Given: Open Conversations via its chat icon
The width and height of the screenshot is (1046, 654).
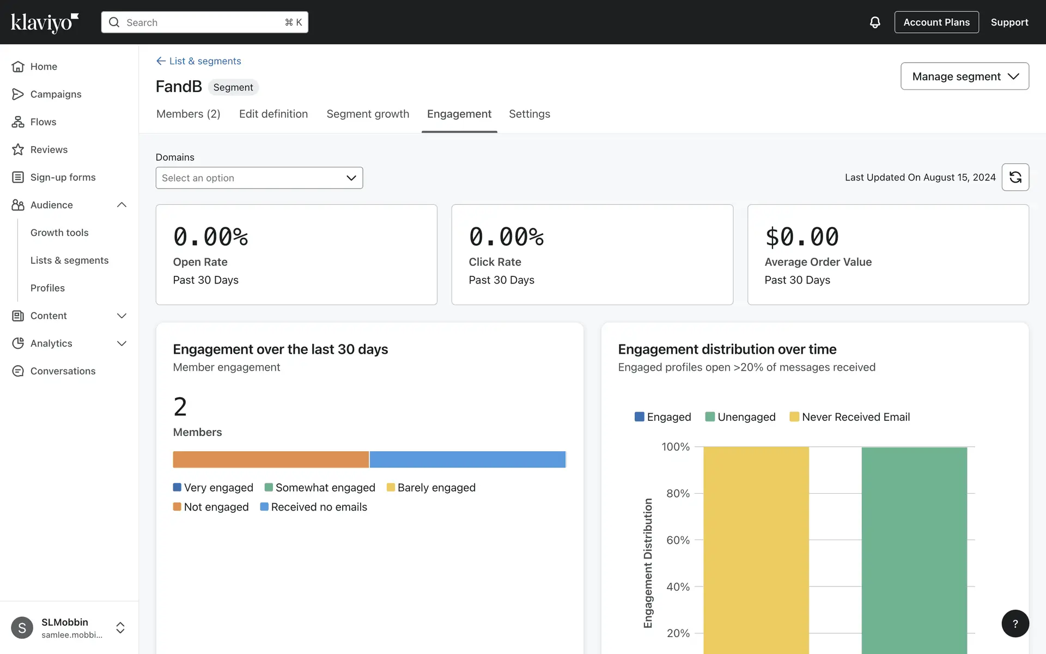Looking at the screenshot, I should (x=18, y=371).
